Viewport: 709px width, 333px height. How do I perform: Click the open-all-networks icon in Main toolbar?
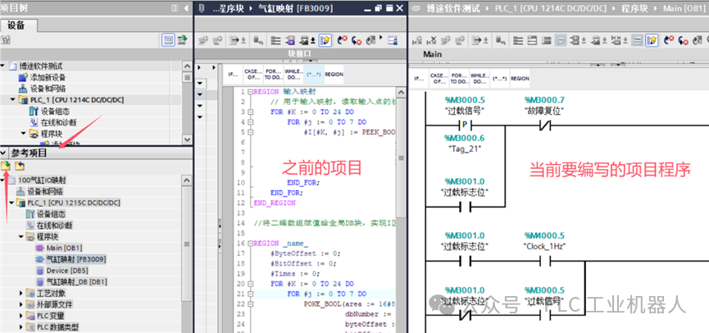click(x=533, y=40)
